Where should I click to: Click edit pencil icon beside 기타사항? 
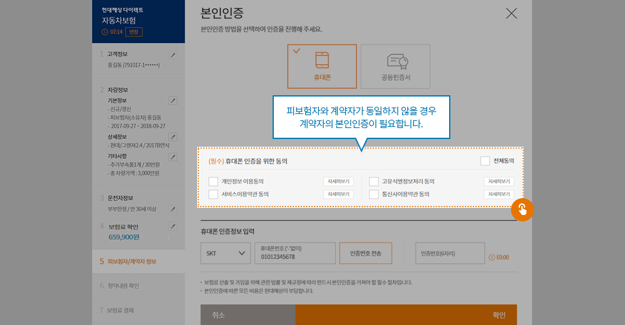pos(173,157)
